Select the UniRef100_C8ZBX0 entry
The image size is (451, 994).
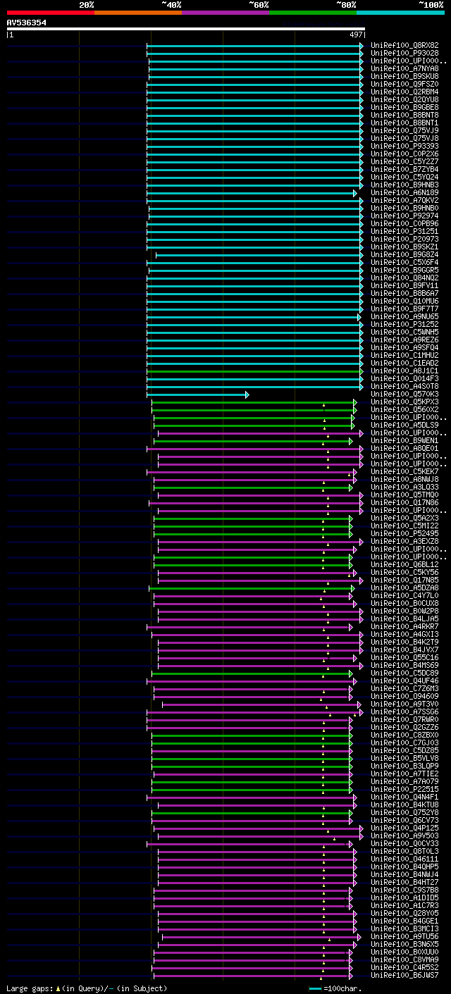click(x=404, y=735)
